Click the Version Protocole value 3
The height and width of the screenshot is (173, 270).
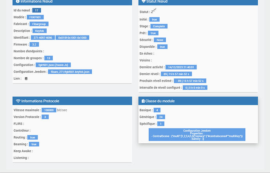click(45, 117)
